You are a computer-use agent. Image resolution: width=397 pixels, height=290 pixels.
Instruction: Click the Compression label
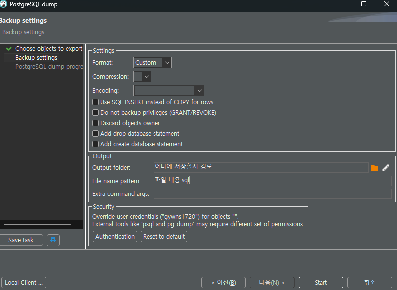point(110,76)
